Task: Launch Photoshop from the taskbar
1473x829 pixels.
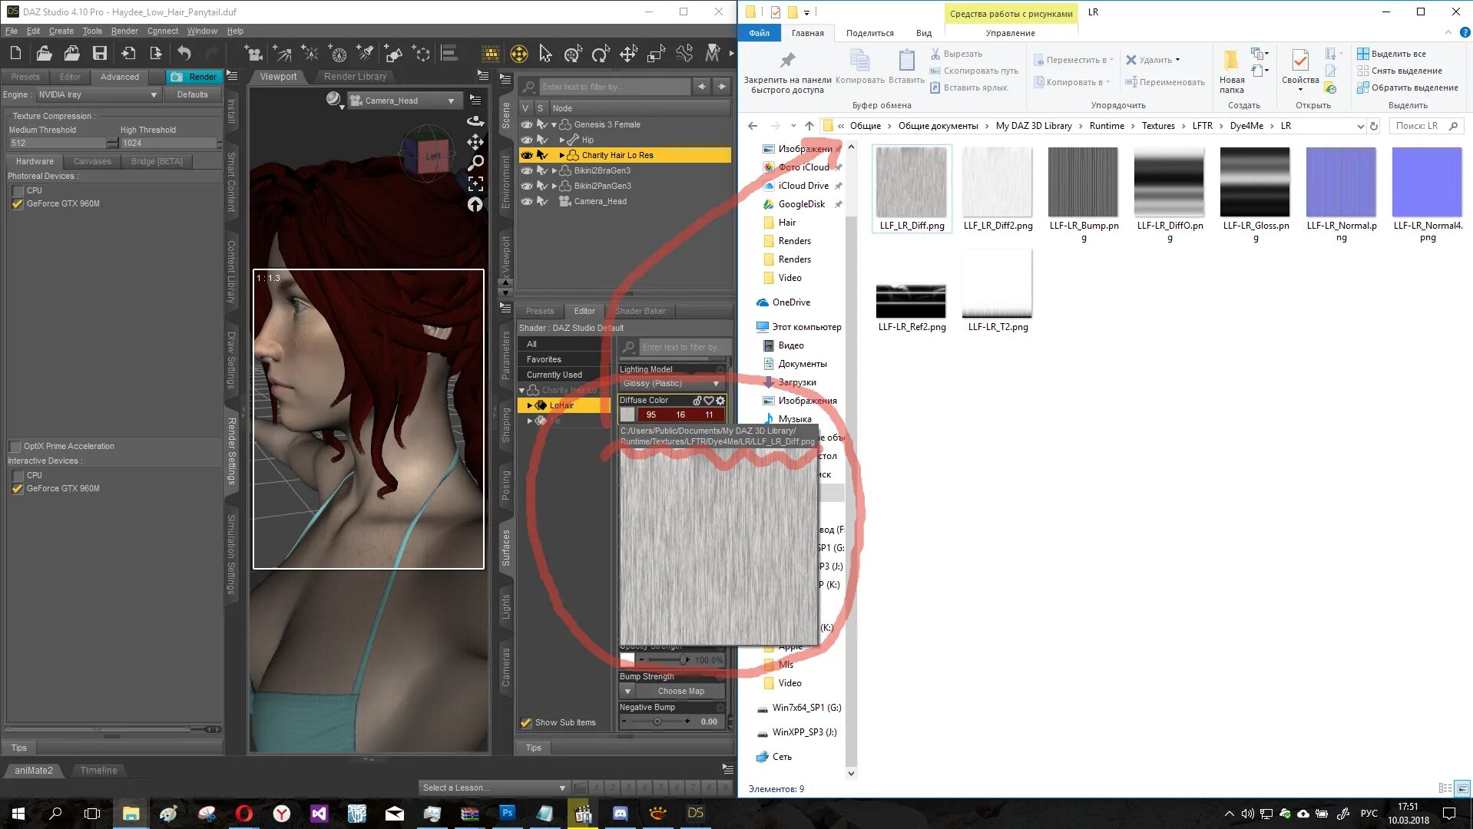Action: [x=507, y=813]
